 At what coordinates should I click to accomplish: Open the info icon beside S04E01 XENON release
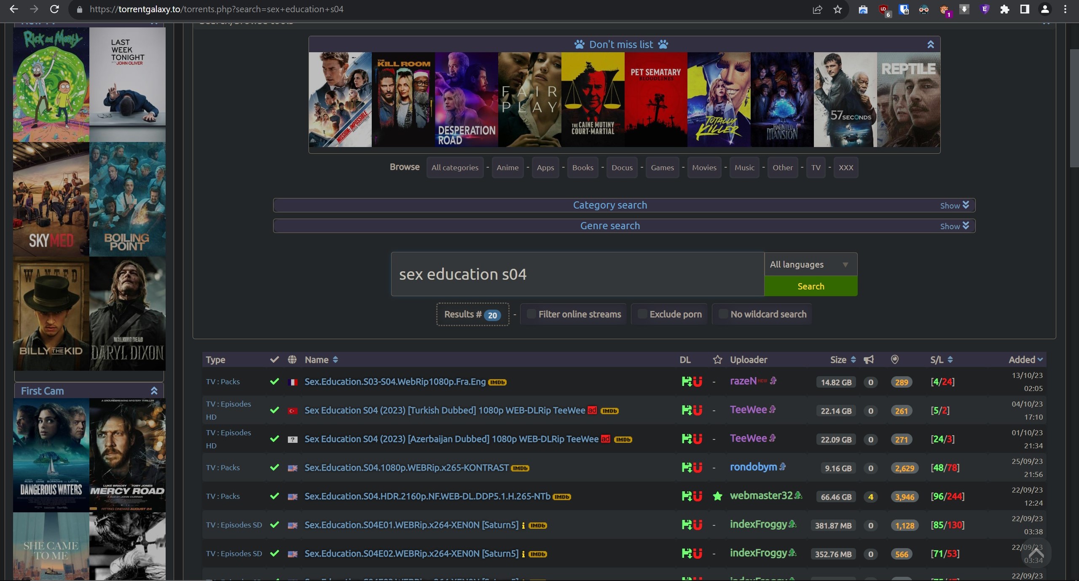coord(523,525)
